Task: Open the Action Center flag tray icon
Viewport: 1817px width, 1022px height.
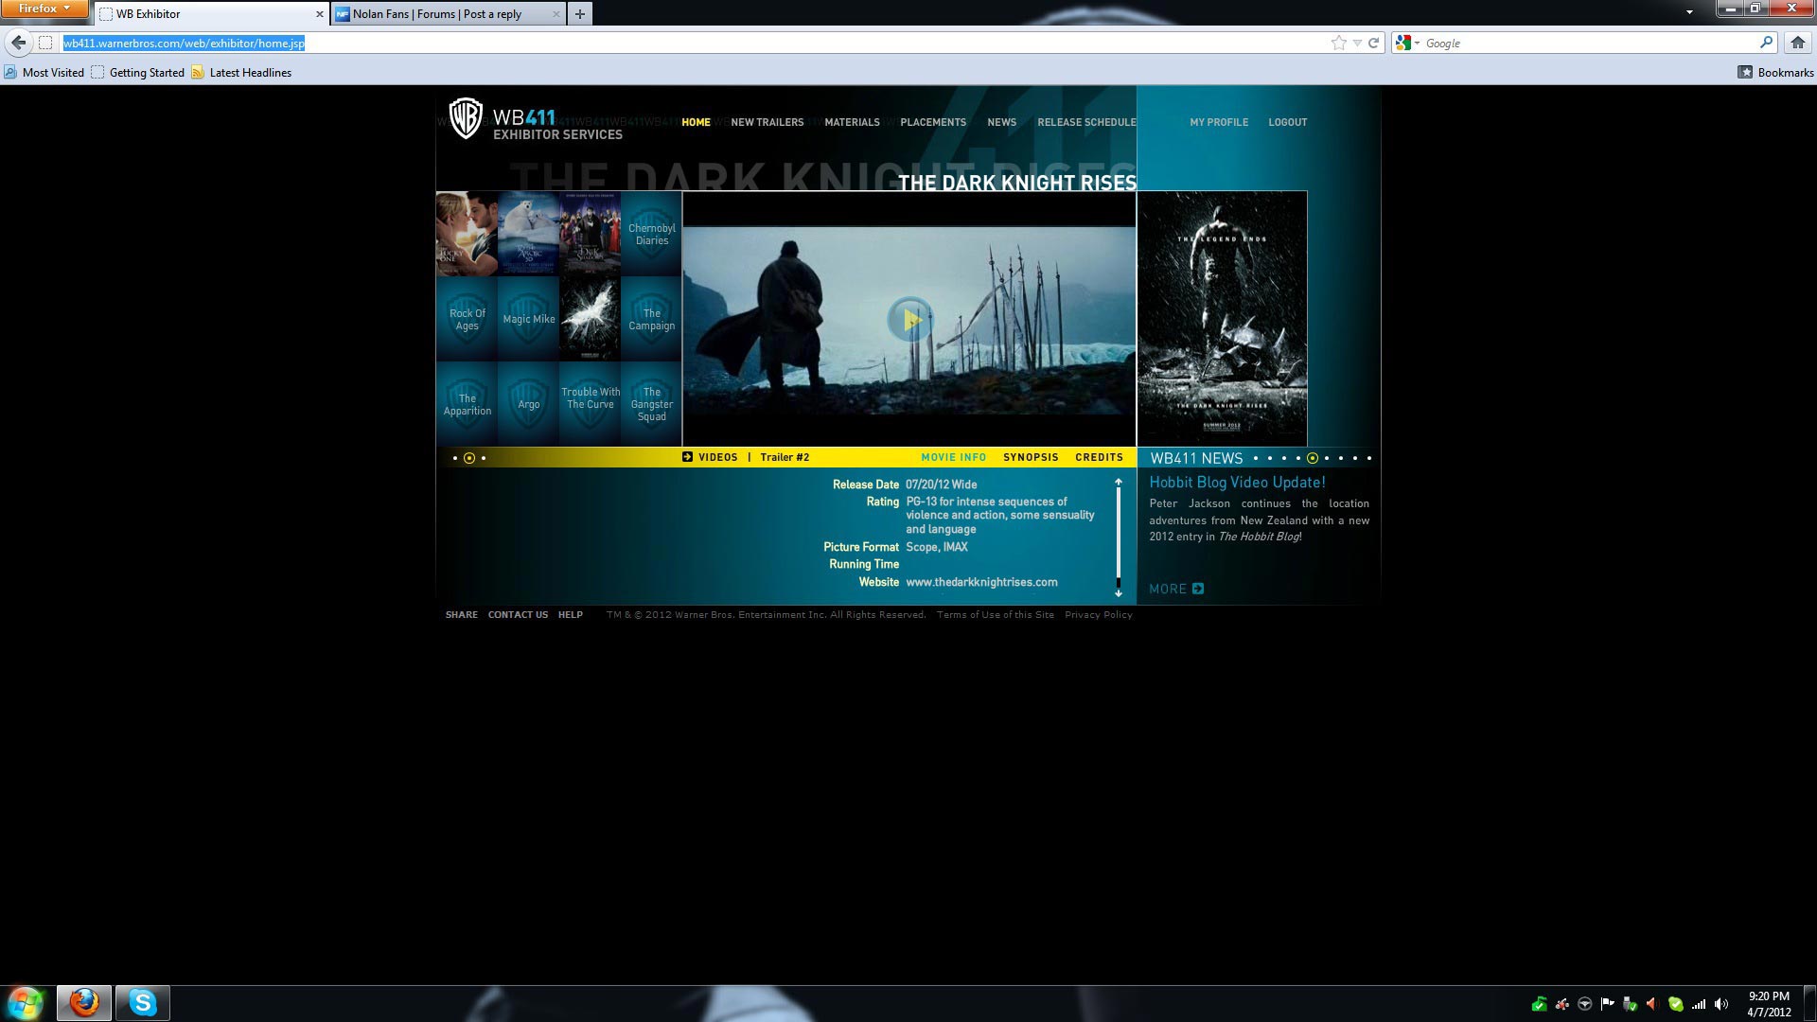Action: 1607,1004
